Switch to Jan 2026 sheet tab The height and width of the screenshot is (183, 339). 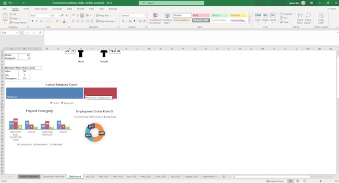[90, 177]
